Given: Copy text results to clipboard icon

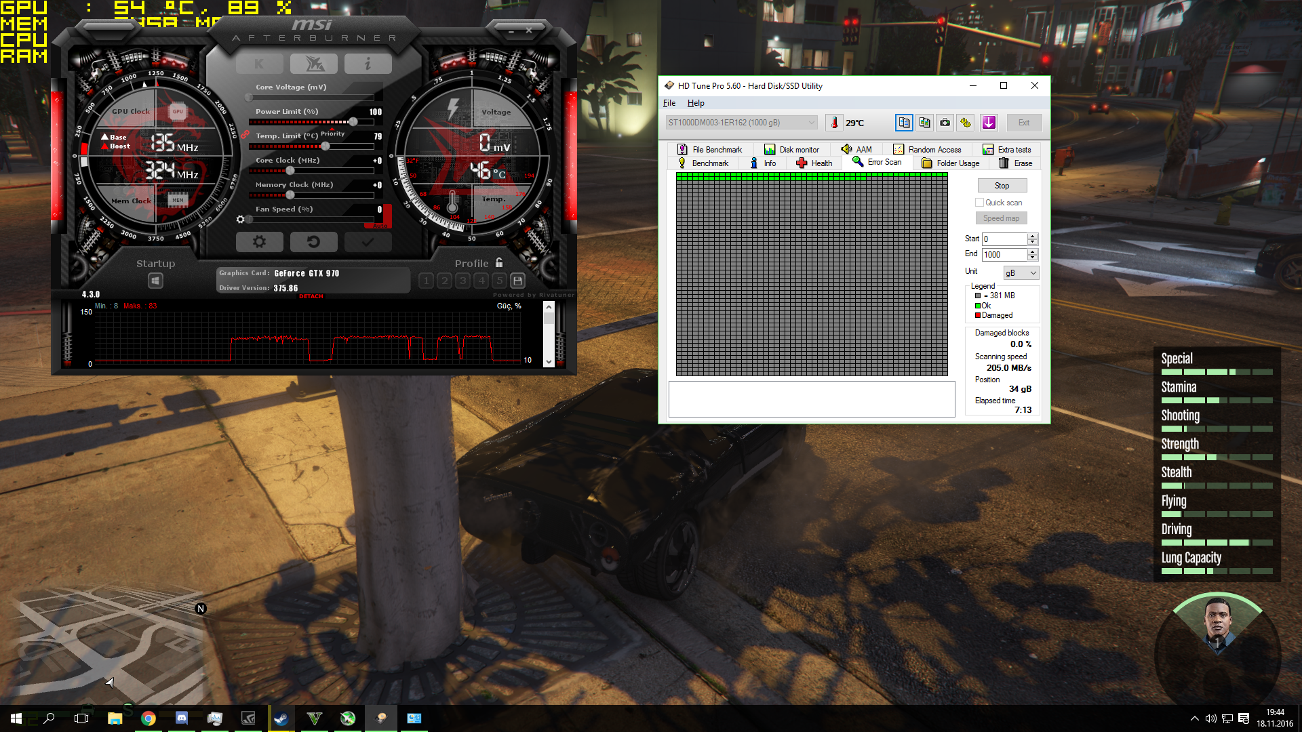Looking at the screenshot, I should coord(904,123).
